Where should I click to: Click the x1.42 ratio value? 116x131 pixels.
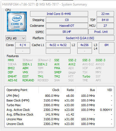pyautogui.click(x=70, y=114)
